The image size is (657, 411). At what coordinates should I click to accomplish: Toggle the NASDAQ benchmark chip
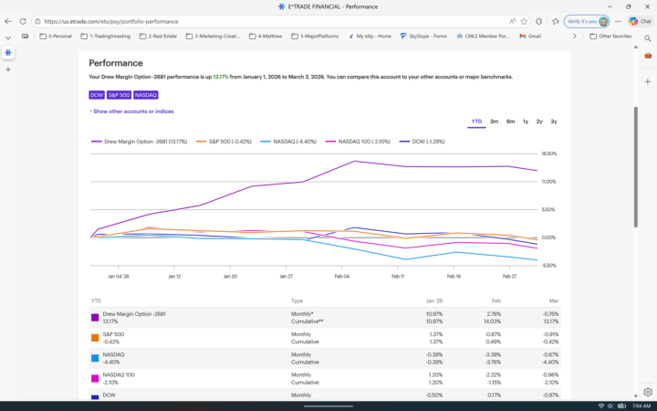[x=146, y=94]
